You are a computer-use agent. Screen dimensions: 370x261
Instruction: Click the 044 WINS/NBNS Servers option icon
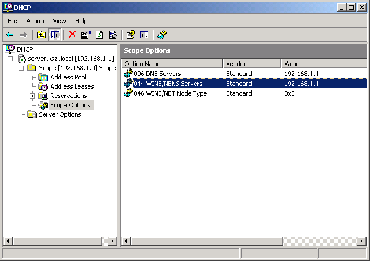coord(128,83)
